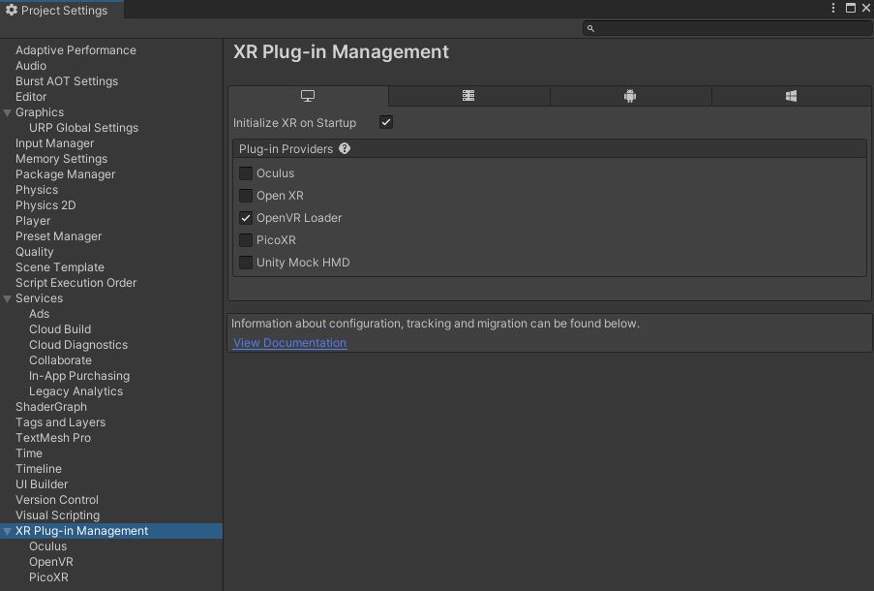
Task: Tick the Unity Mock HMD checkbox
Action: (246, 263)
